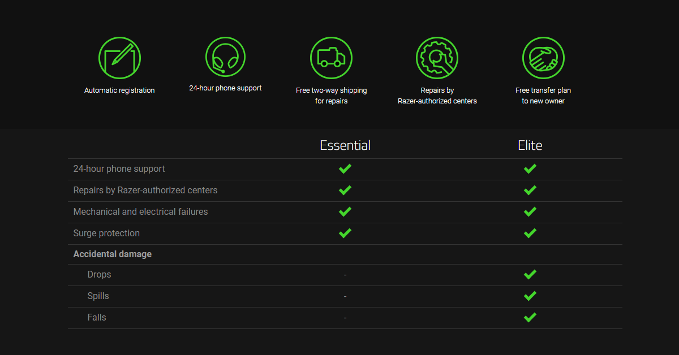
Task: Click 'Mechanical and electrical failures' row label
Action: point(140,211)
